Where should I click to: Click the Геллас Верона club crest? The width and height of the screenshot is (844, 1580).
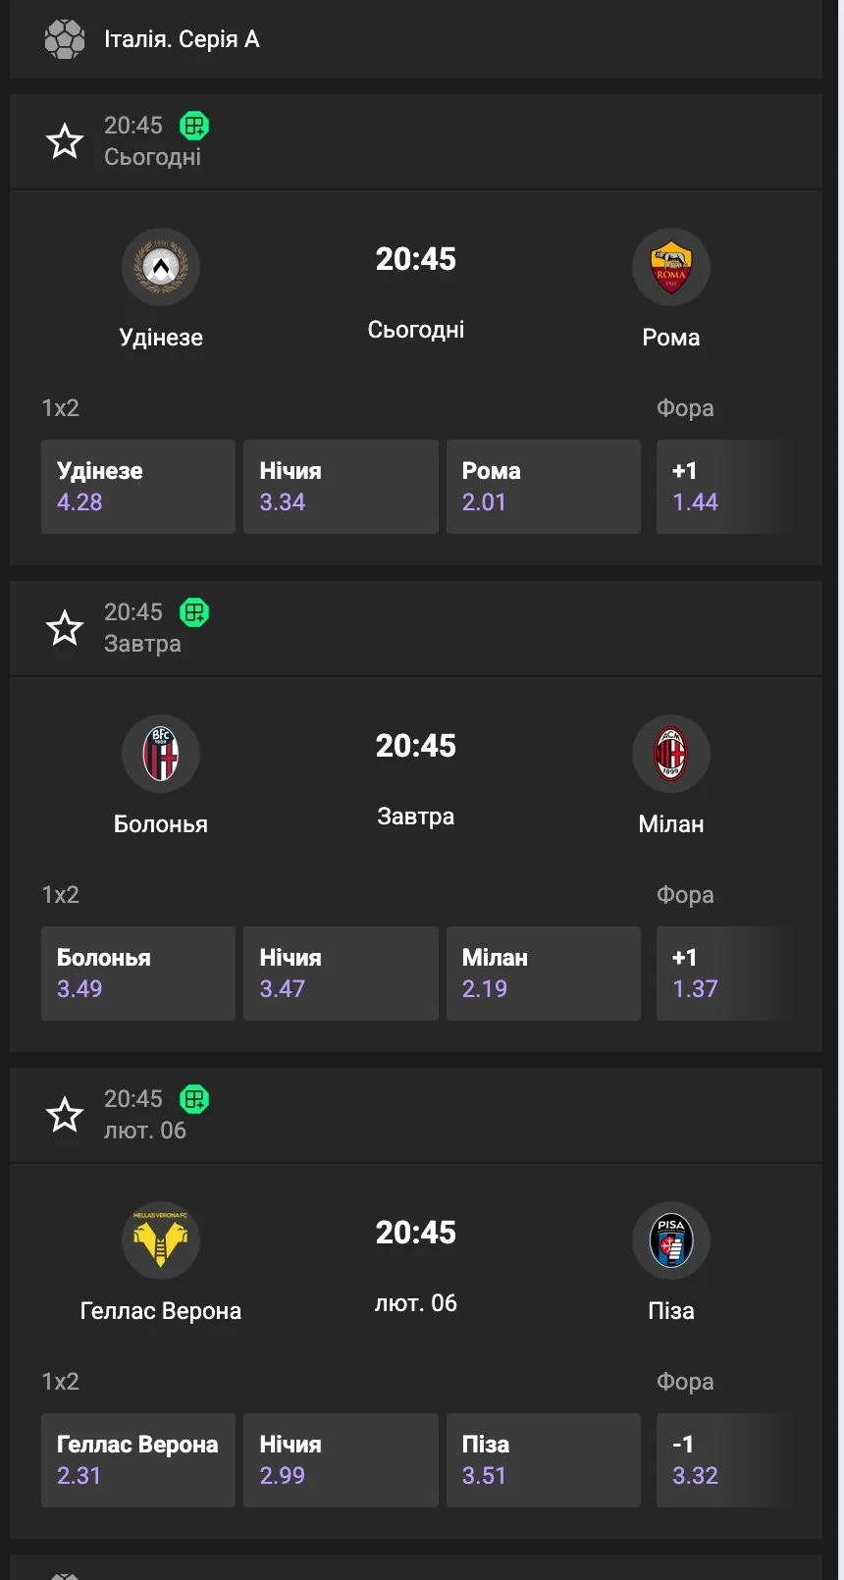[x=161, y=1240]
